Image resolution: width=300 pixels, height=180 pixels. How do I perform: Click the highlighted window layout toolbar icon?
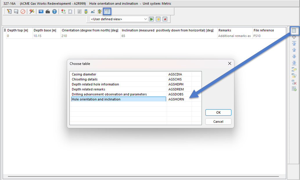[x=107, y=12]
